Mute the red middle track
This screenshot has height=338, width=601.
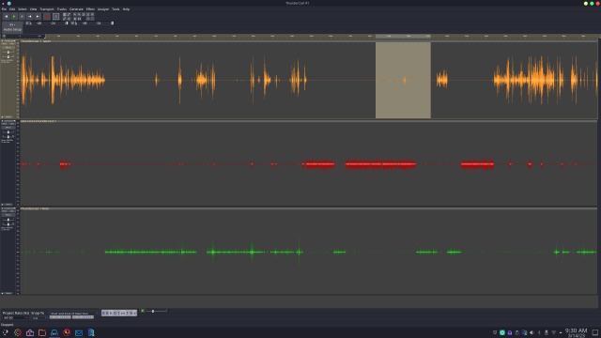5,124
